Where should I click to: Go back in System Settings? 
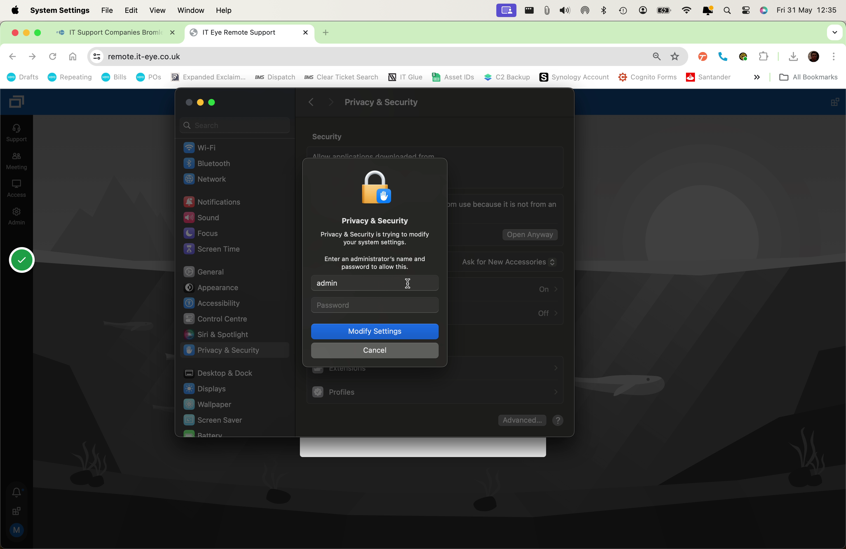point(311,102)
